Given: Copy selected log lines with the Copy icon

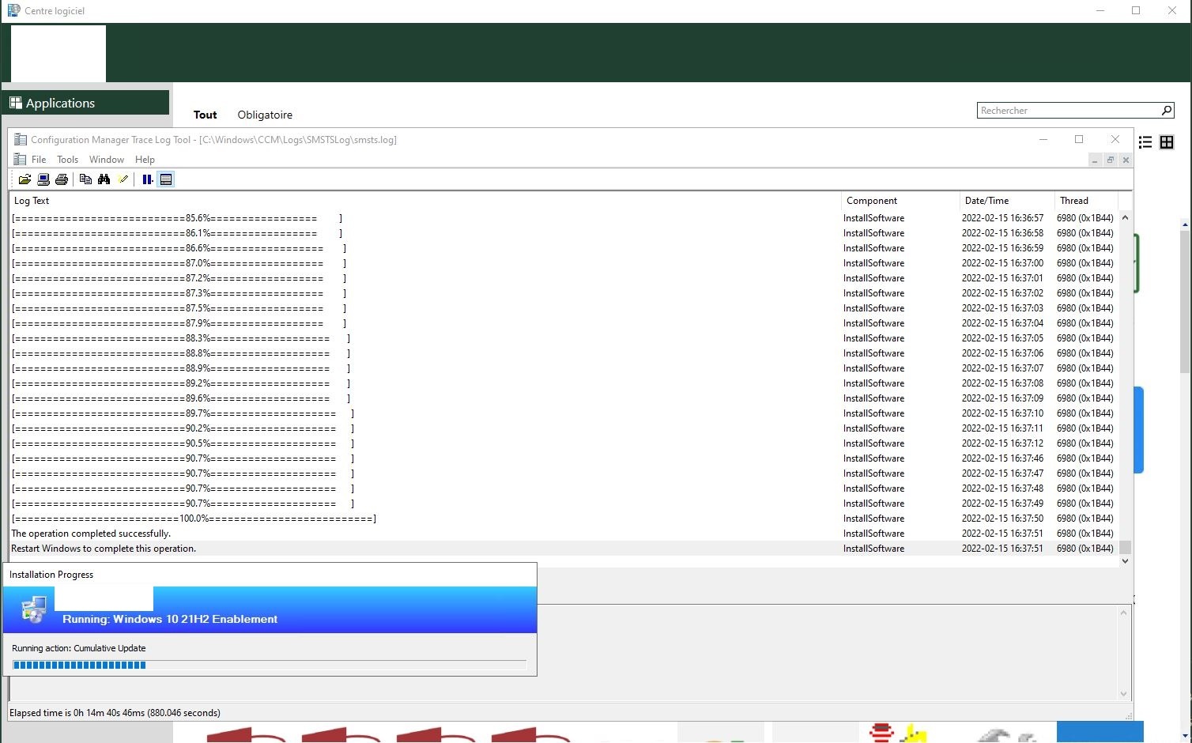Looking at the screenshot, I should tap(85, 179).
